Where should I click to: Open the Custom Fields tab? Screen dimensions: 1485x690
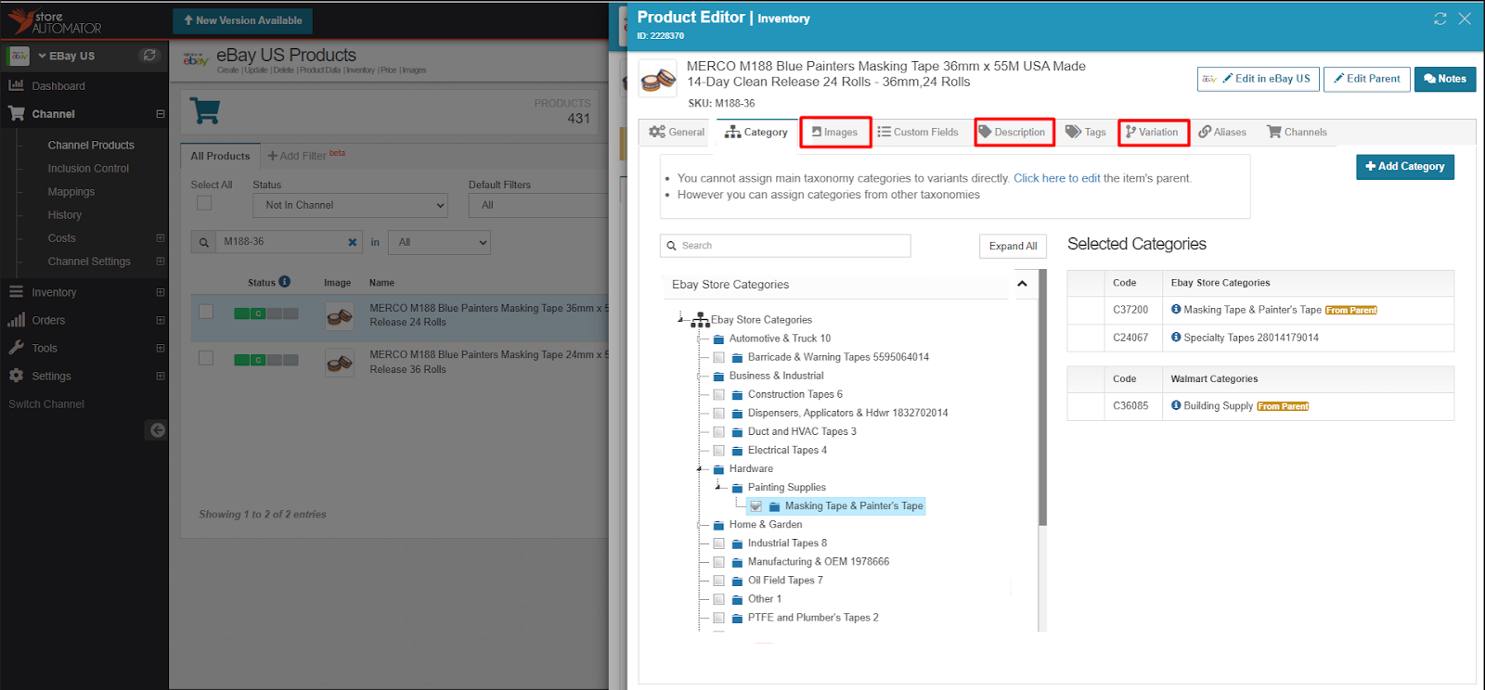tap(918, 132)
